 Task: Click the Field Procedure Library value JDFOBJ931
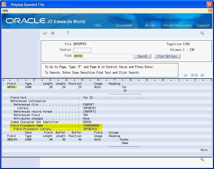90,129
